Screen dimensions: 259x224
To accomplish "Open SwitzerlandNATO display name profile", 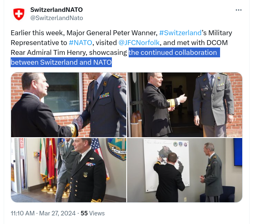I will 57,10.
